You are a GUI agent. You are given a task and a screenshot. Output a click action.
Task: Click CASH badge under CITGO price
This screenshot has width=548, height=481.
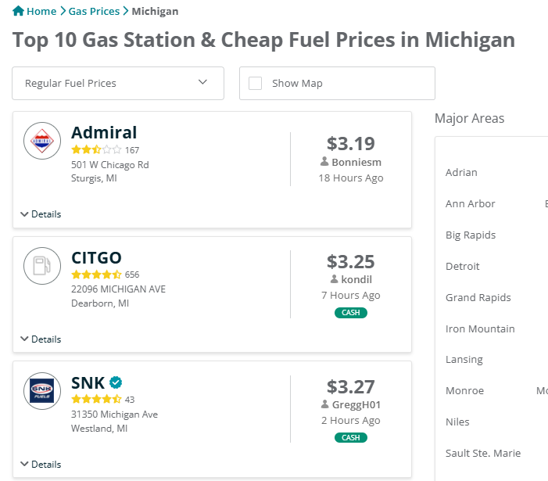351,313
